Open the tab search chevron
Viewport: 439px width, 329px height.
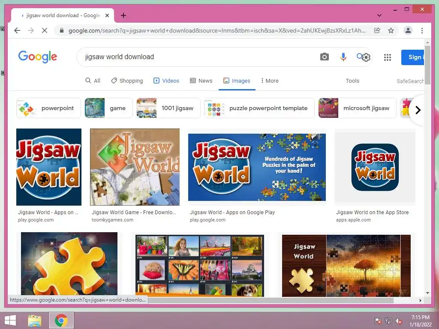point(379,15)
